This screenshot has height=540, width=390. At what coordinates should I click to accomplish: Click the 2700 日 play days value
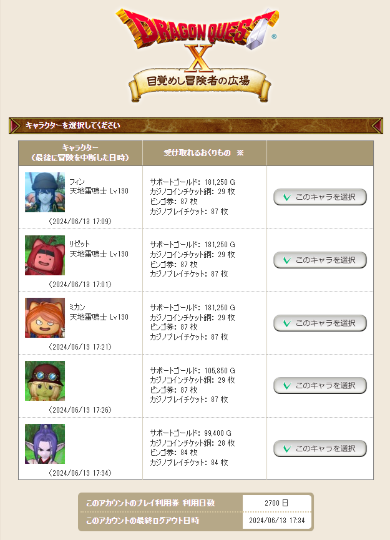click(276, 503)
